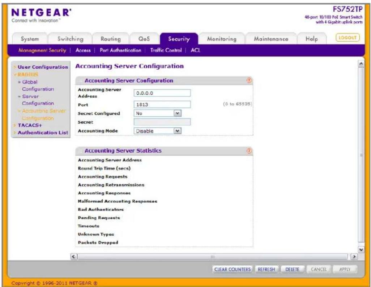The height and width of the screenshot is (287, 371).
Task: Open the Help tab
Action: pos(312,39)
